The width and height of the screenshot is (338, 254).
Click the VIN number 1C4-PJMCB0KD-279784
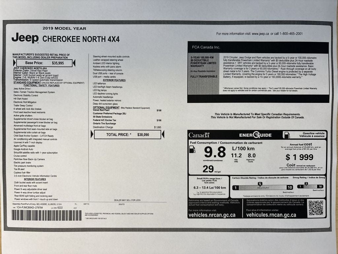tap(29, 208)
